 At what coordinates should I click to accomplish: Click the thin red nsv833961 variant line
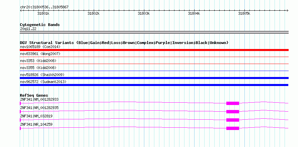pos(154,57)
